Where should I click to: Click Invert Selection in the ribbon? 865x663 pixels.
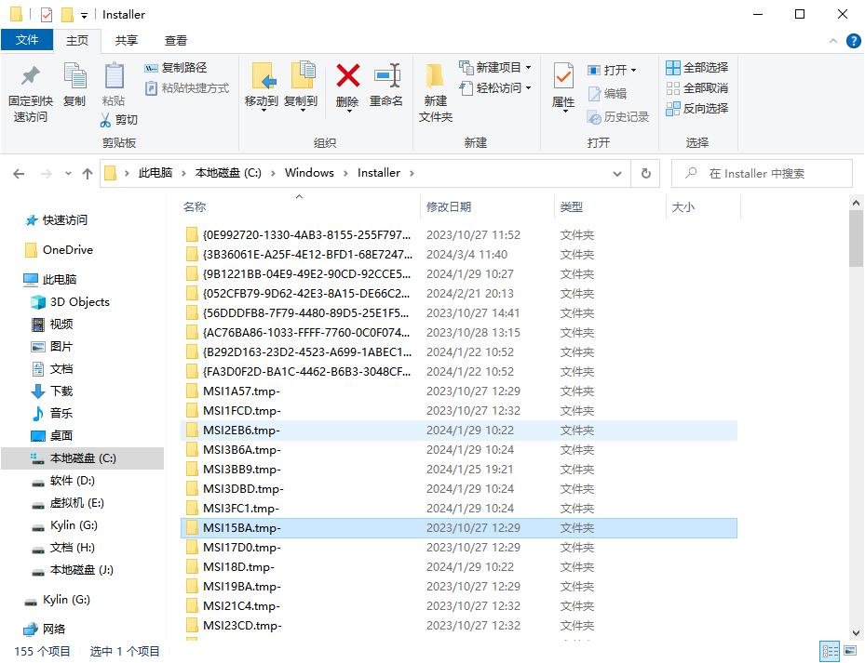[697, 109]
